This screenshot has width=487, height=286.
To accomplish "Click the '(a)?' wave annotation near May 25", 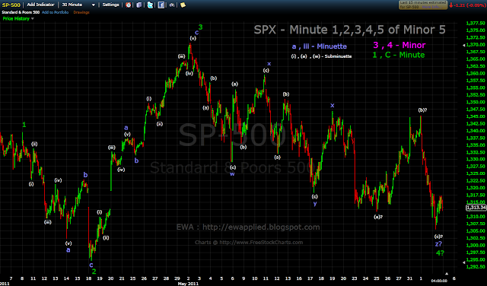I will [378, 217].
